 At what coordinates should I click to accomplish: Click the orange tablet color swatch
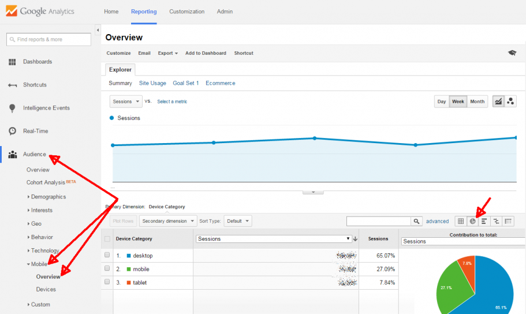click(129, 282)
